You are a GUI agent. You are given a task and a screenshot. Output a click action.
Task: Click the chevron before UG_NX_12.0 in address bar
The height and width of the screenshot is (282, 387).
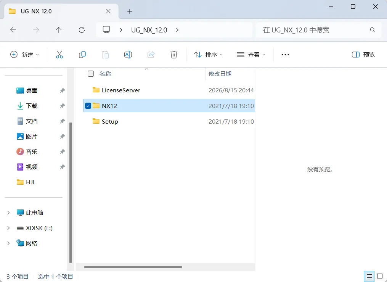(x=121, y=30)
